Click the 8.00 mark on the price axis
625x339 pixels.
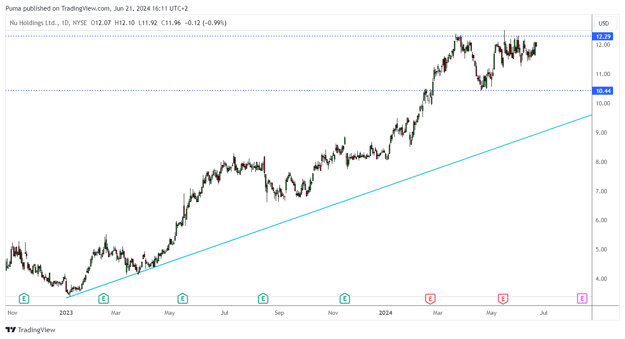pyautogui.click(x=604, y=162)
